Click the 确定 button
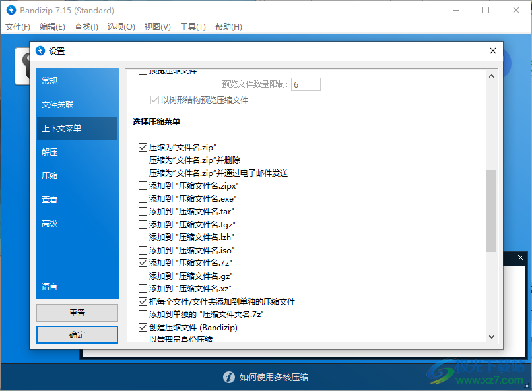 [x=77, y=335]
